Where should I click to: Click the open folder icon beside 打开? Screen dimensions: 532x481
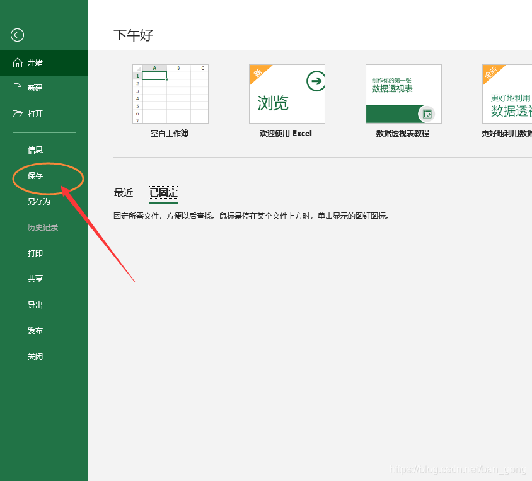pyautogui.click(x=17, y=113)
